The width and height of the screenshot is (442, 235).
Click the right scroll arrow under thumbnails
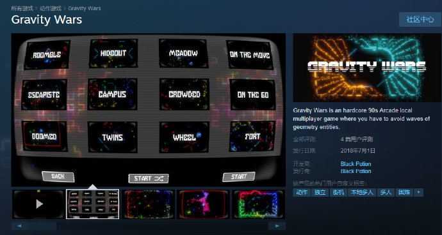pyautogui.click(x=277, y=225)
